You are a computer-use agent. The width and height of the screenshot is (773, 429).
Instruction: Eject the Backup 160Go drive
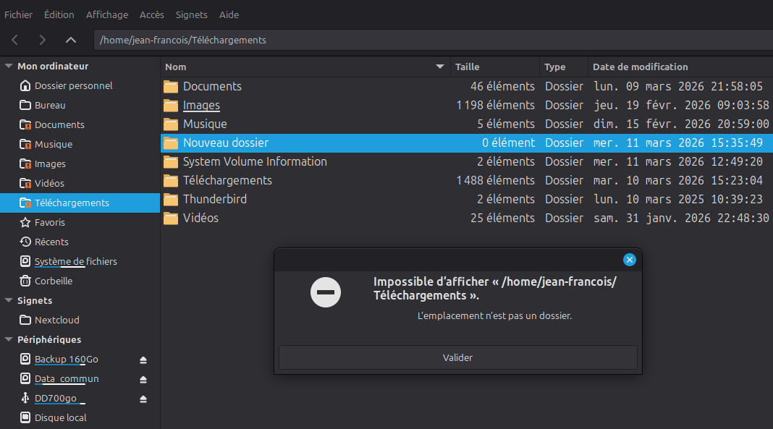pos(143,360)
